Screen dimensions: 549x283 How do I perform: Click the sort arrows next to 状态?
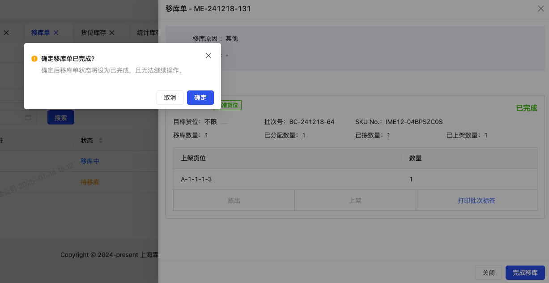coord(102,140)
